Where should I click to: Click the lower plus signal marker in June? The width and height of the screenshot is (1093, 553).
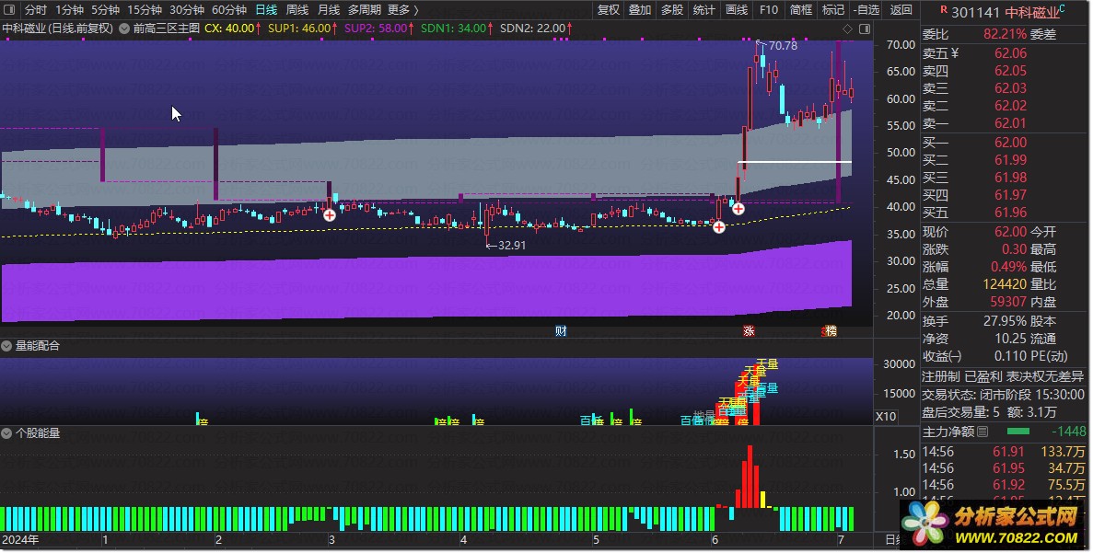pos(718,226)
